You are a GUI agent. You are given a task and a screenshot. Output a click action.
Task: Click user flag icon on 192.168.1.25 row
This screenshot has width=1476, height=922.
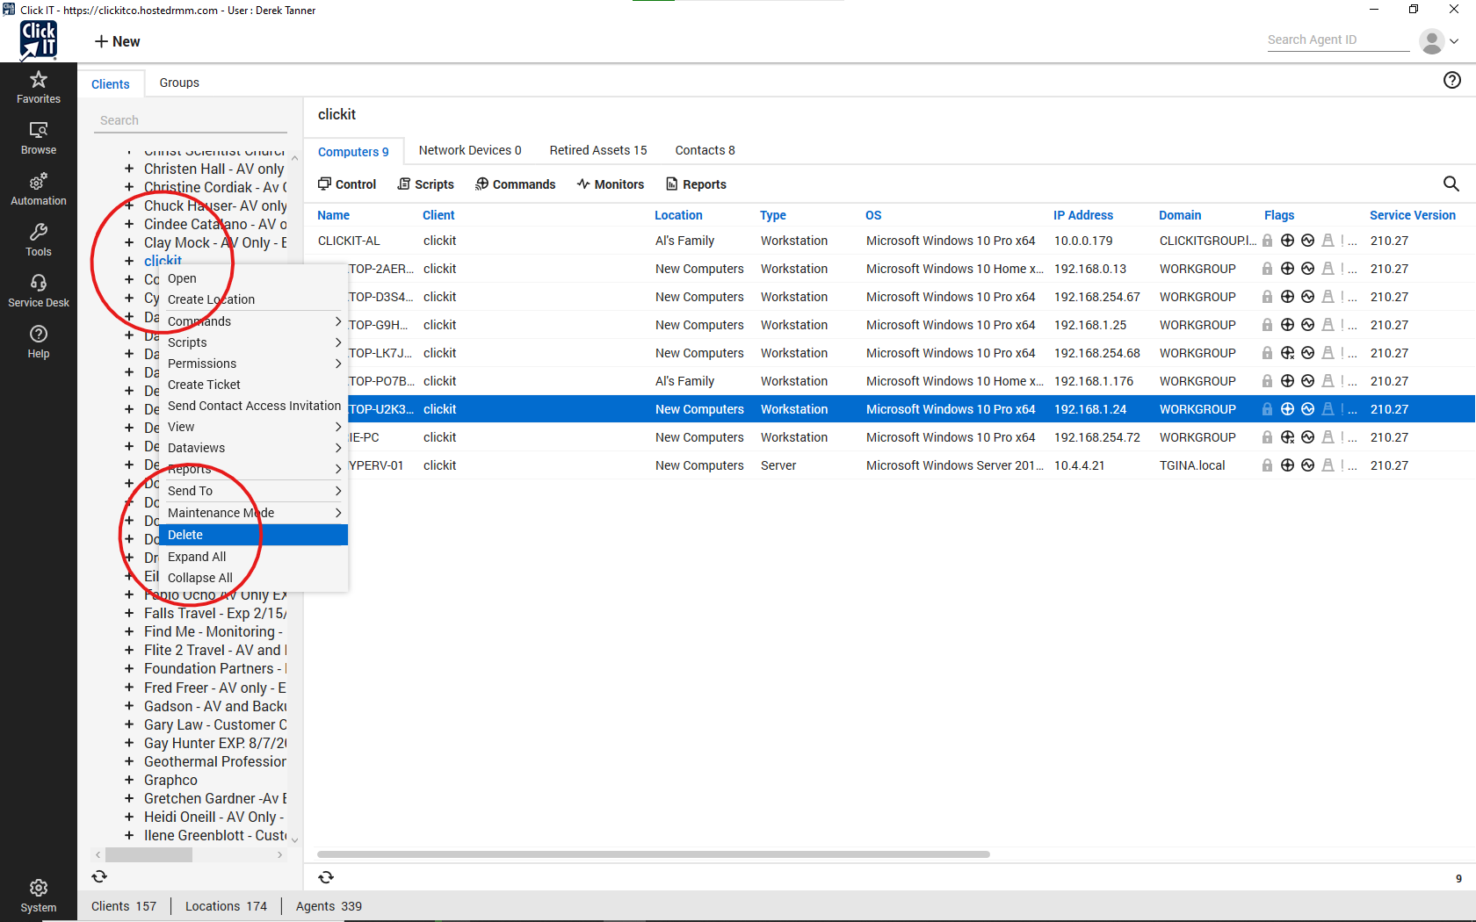[x=1328, y=325]
